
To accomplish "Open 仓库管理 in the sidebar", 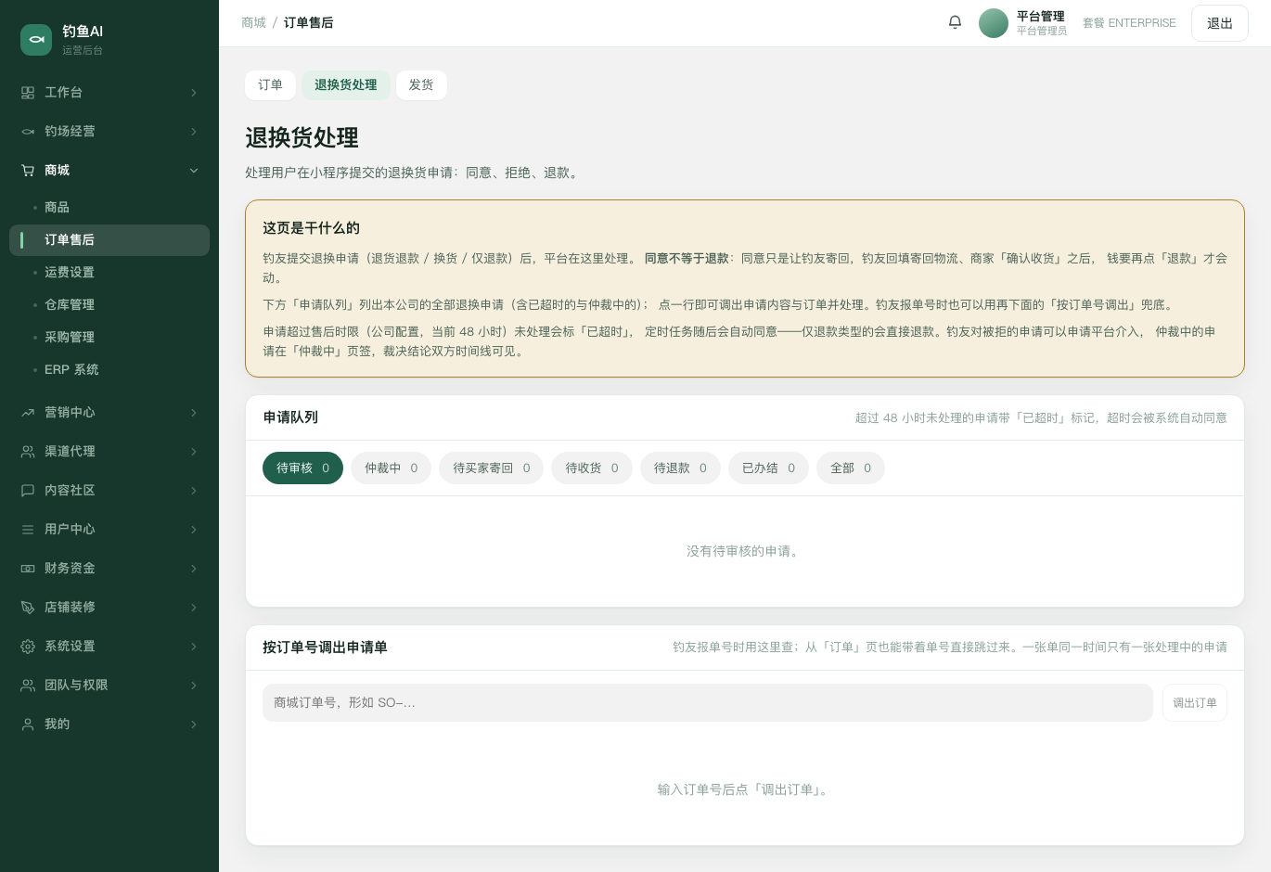I will tap(109, 305).
